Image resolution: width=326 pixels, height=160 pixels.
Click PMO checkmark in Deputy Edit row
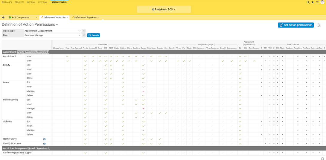(x=111, y=65)
